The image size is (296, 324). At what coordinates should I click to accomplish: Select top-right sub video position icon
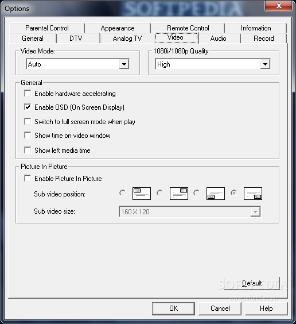(179, 194)
